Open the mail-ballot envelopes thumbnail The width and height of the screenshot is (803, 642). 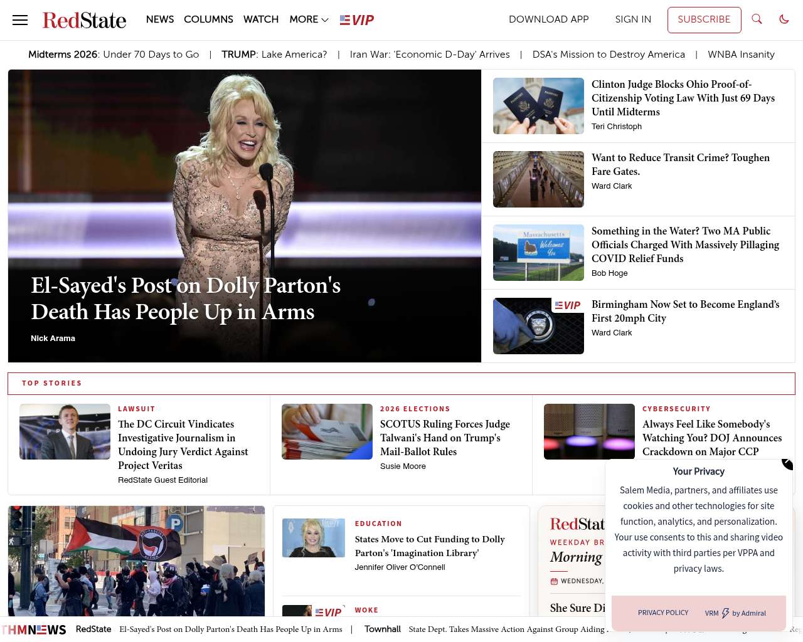click(x=327, y=432)
